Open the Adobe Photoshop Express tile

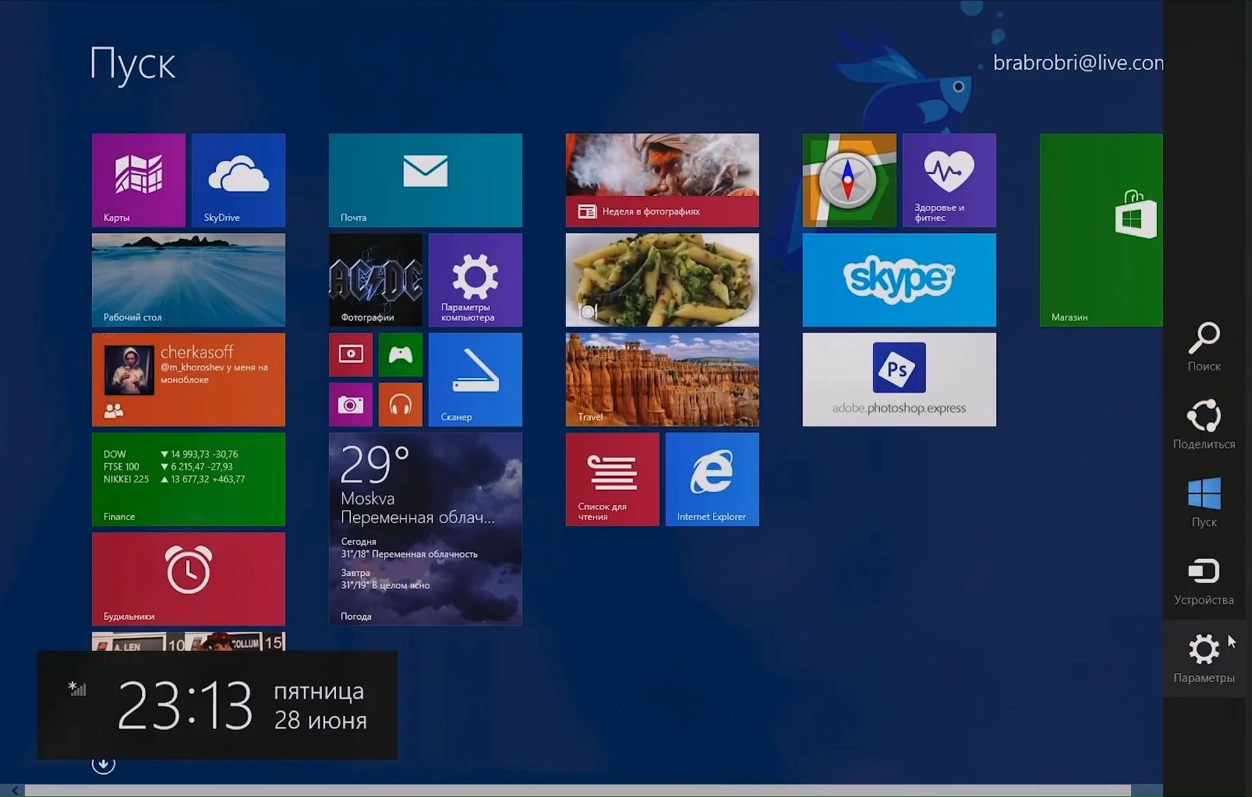pyautogui.click(x=899, y=379)
